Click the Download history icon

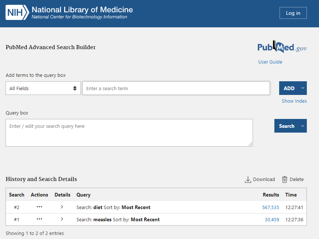[x=248, y=180]
